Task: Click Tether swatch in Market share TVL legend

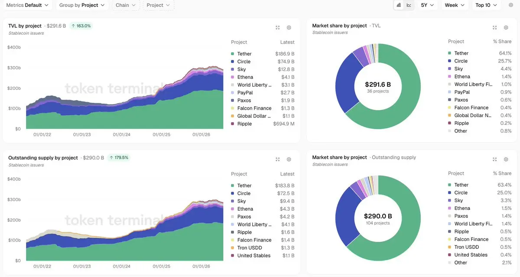Action: (450, 53)
